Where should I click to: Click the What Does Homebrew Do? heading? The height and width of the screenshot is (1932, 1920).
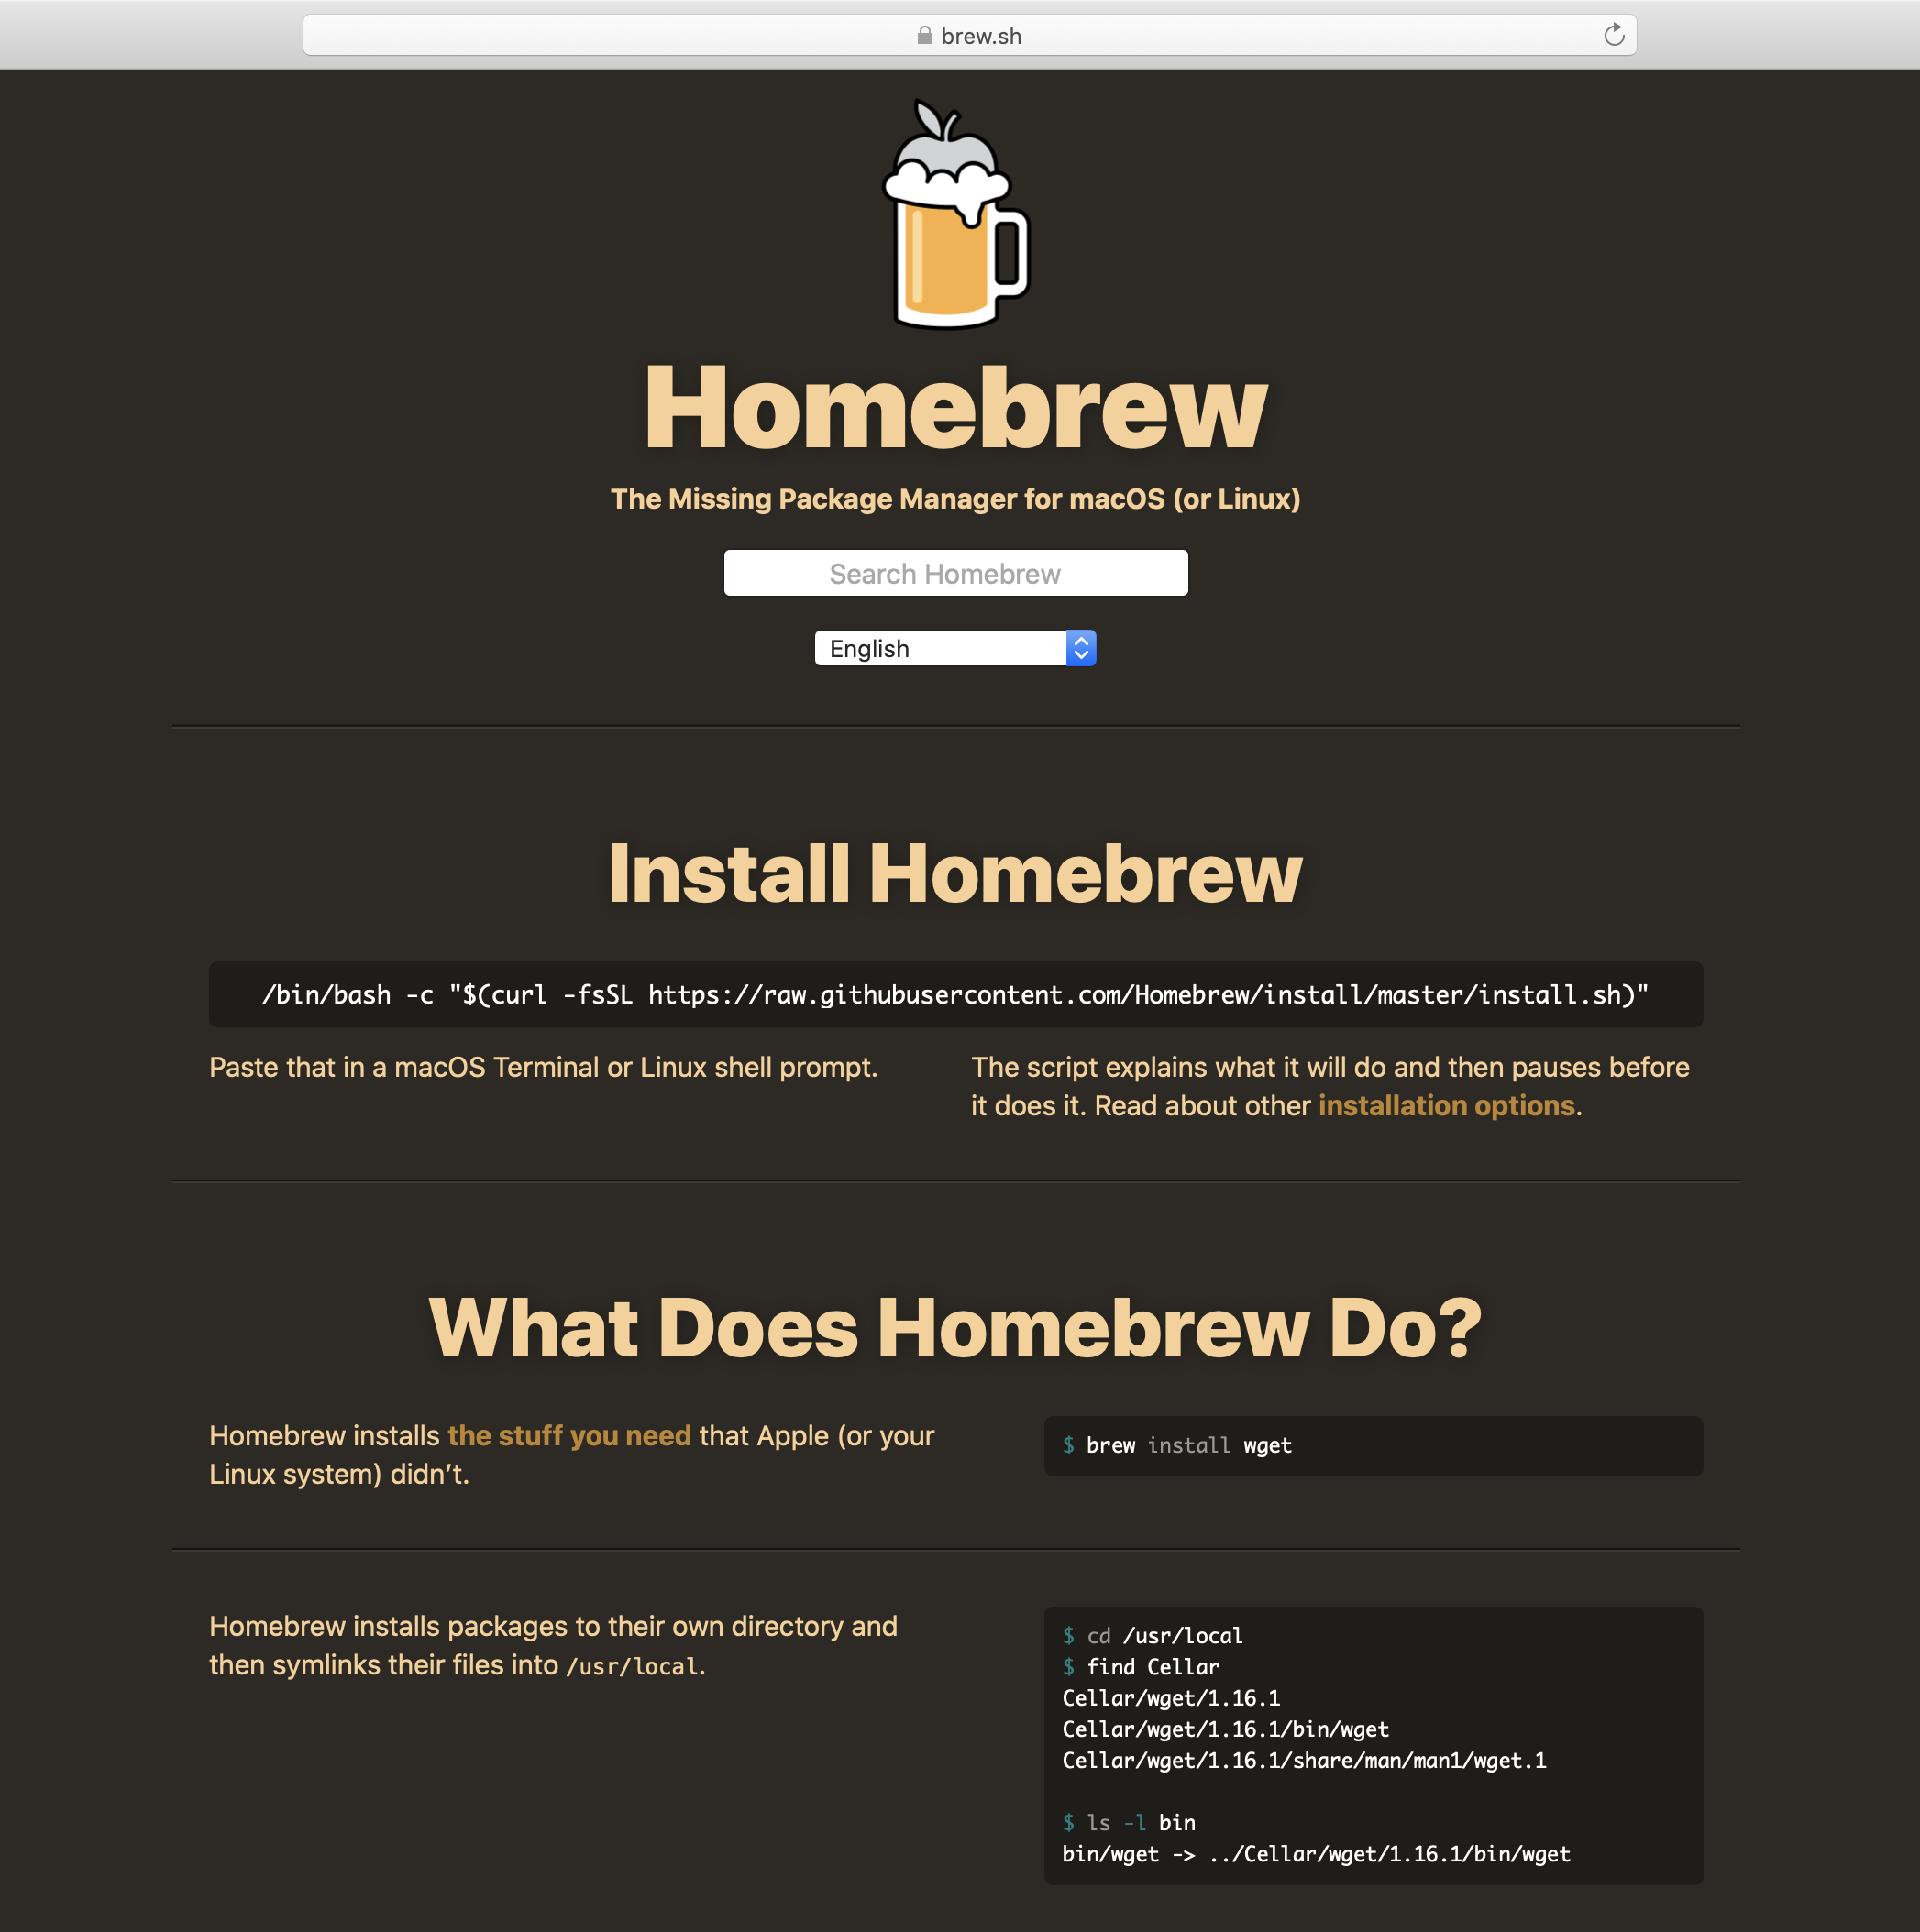click(x=955, y=1328)
